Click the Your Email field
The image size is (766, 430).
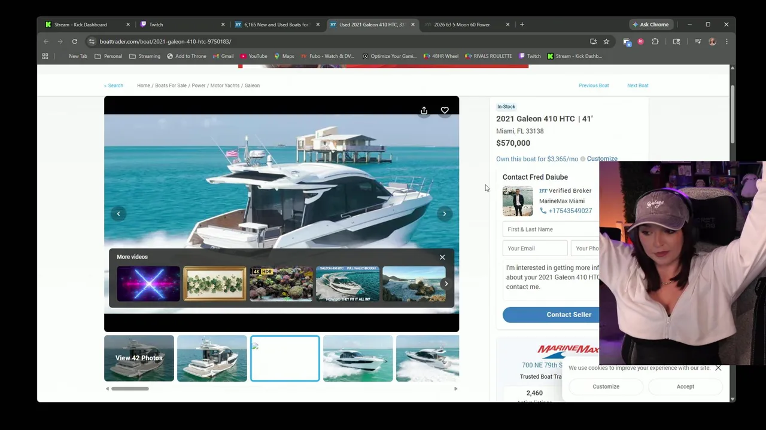[x=535, y=248]
